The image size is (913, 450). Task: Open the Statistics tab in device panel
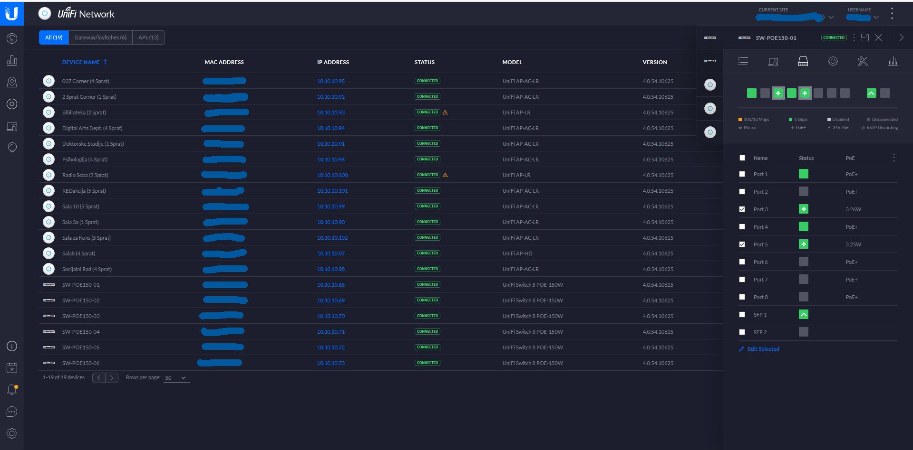[893, 61]
